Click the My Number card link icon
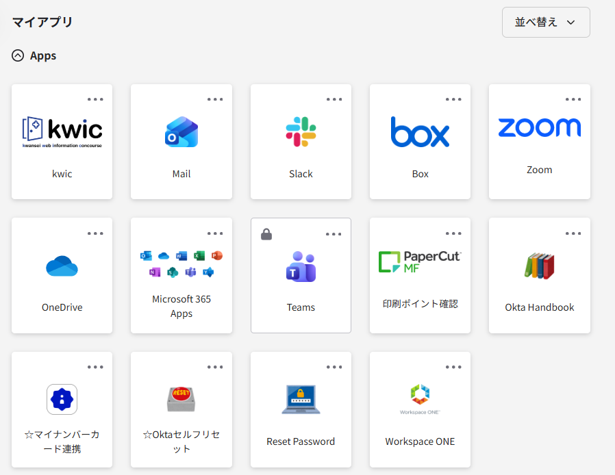The image size is (615, 475). (62, 399)
